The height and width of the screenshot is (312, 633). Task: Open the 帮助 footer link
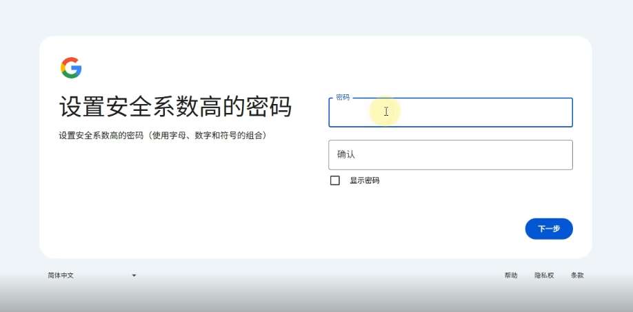point(511,275)
